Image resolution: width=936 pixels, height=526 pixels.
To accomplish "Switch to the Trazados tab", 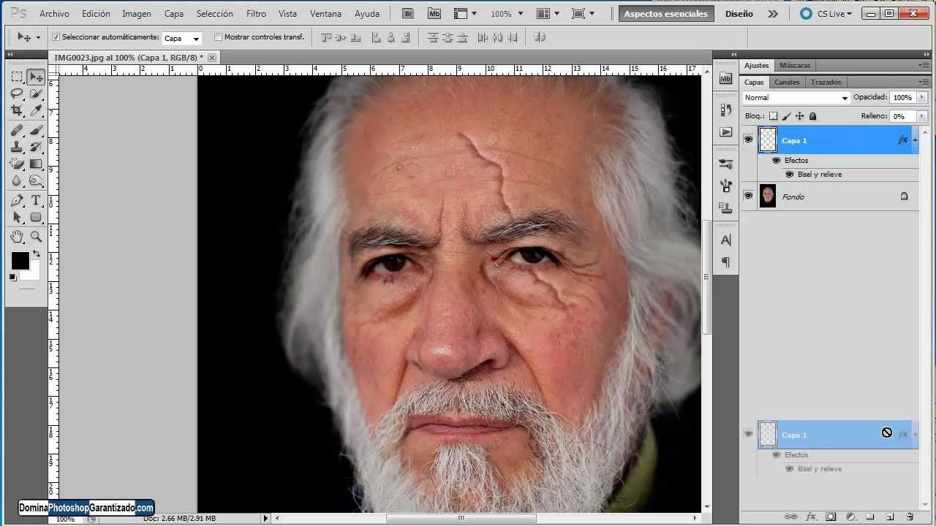I will (x=826, y=82).
